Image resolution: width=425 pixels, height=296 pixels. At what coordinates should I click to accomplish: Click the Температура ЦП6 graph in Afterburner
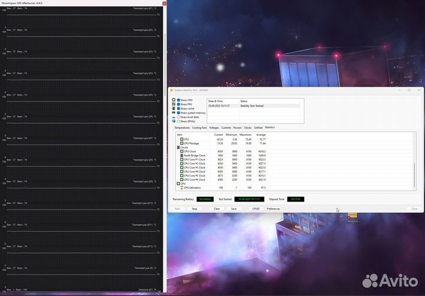point(81,125)
